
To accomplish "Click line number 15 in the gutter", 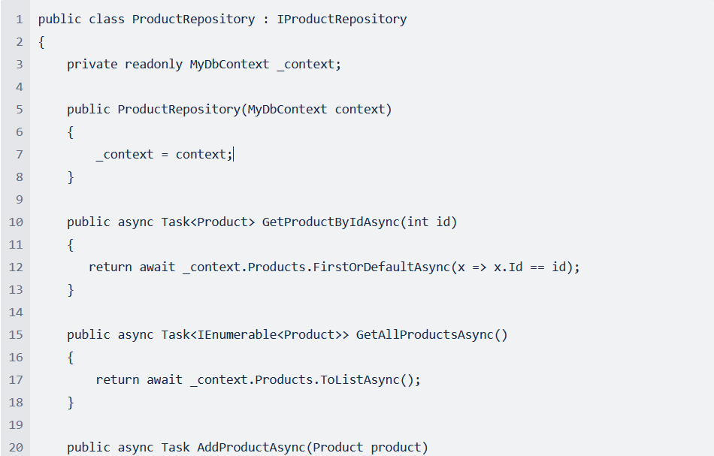I will click(16, 335).
